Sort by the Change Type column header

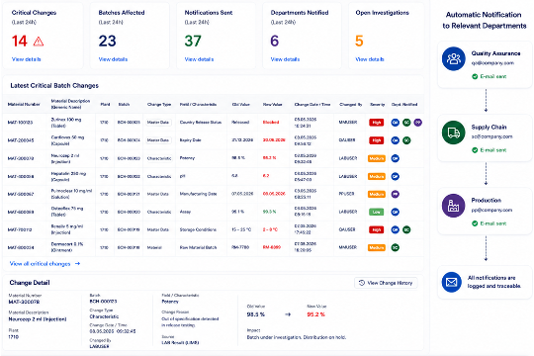click(159, 104)
